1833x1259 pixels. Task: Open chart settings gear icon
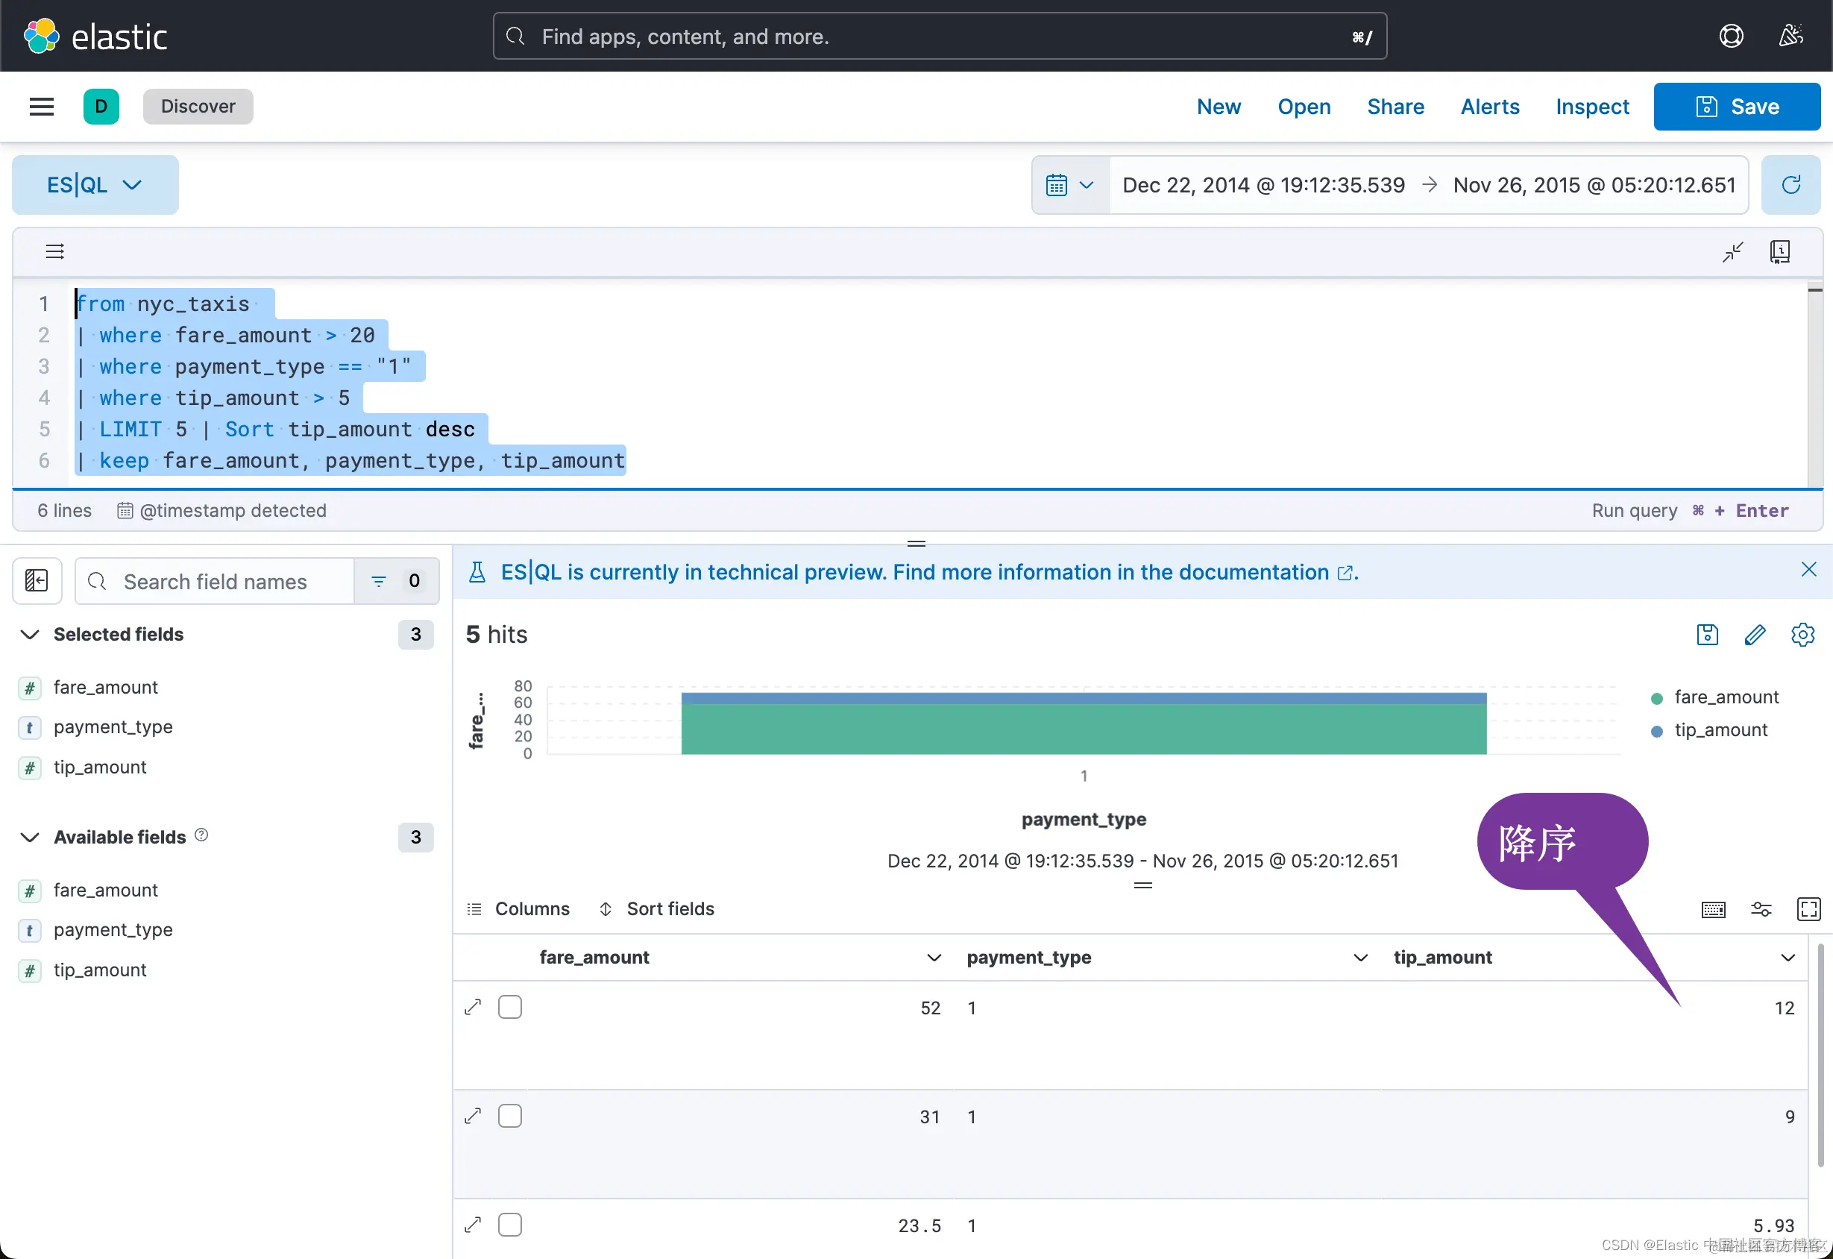[x=1802, y=634]
